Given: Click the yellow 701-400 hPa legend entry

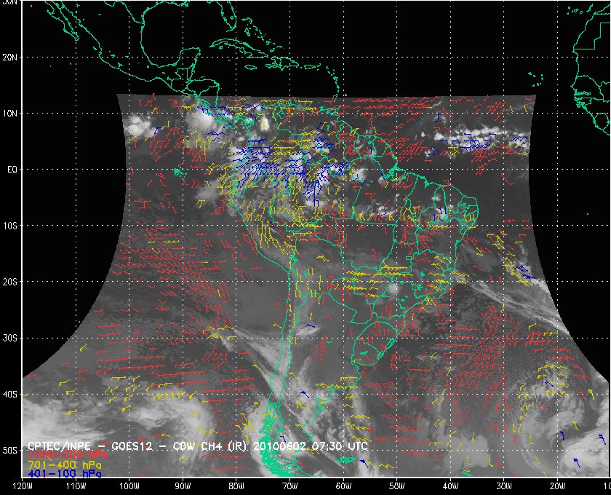Looking at the screenshot, I should click(x=65, y=465).
